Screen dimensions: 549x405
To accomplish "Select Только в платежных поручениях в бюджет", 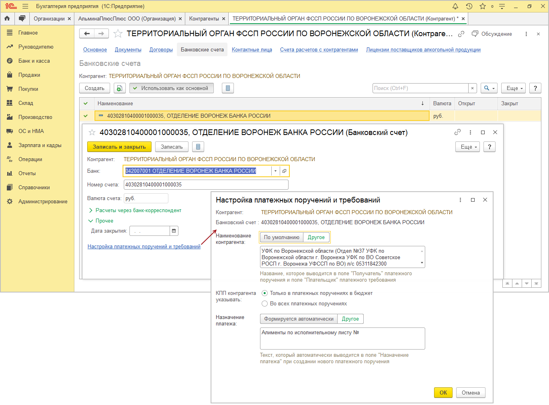I will coord(317,293).
